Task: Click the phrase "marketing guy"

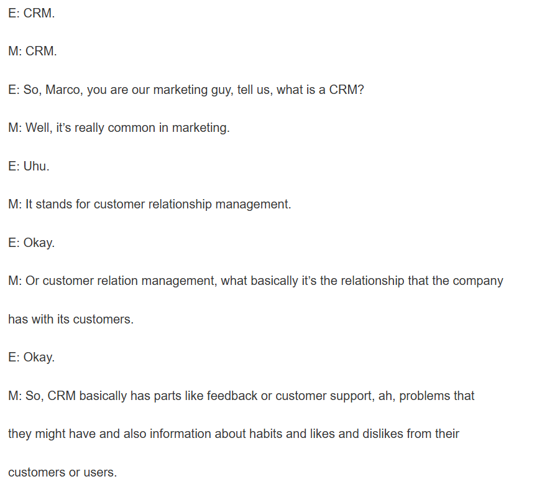Action: coord(189,90)
